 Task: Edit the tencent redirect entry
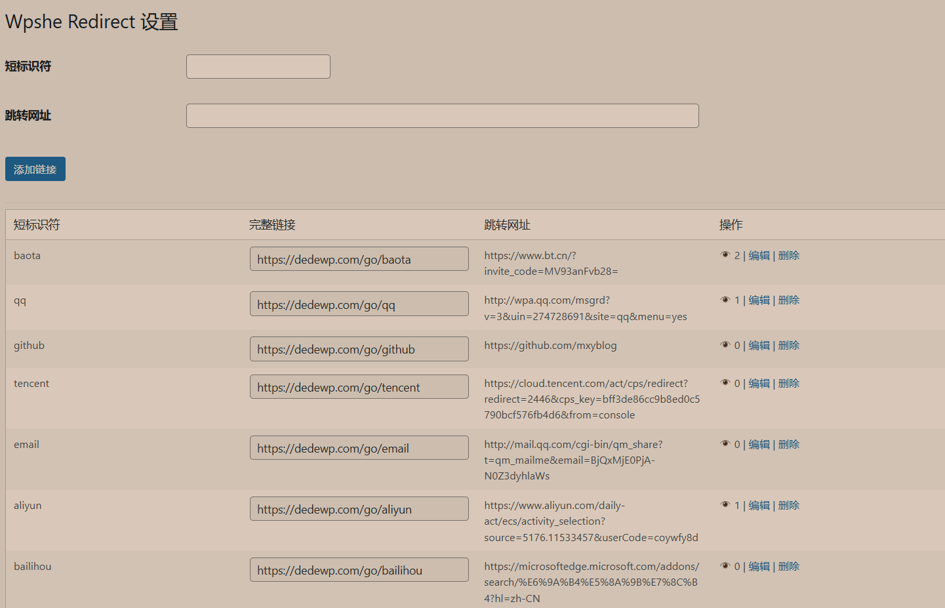(x=759, y=384)
